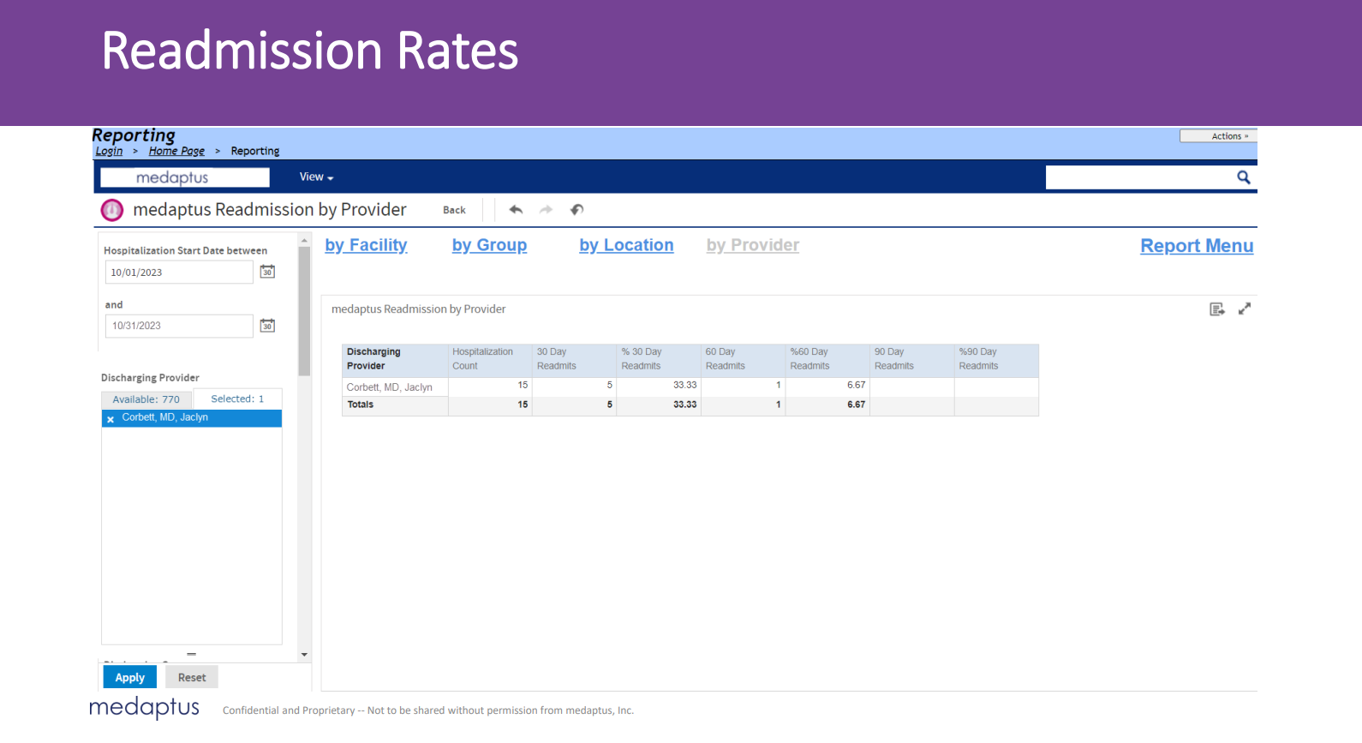
Task: Click the 6.67 value in Totals row
Action: [856, 404]
